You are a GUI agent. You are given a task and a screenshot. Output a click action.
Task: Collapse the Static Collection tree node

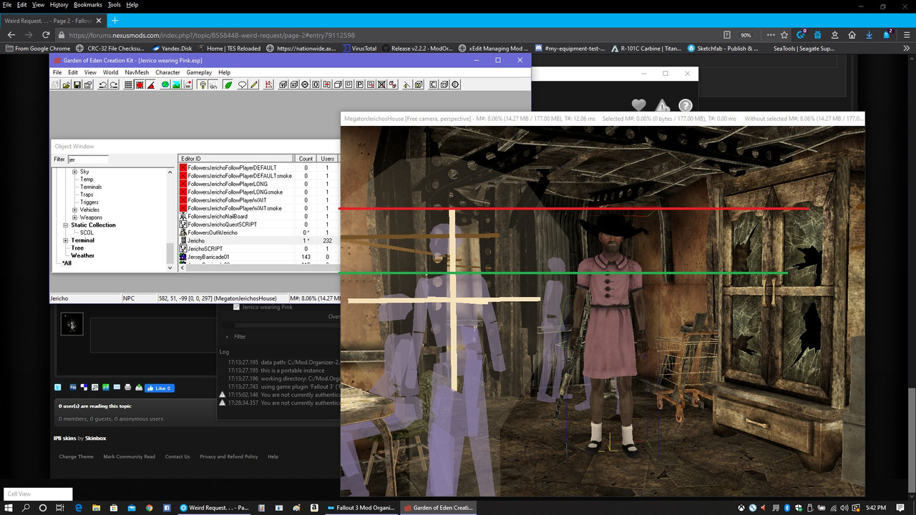66,225
